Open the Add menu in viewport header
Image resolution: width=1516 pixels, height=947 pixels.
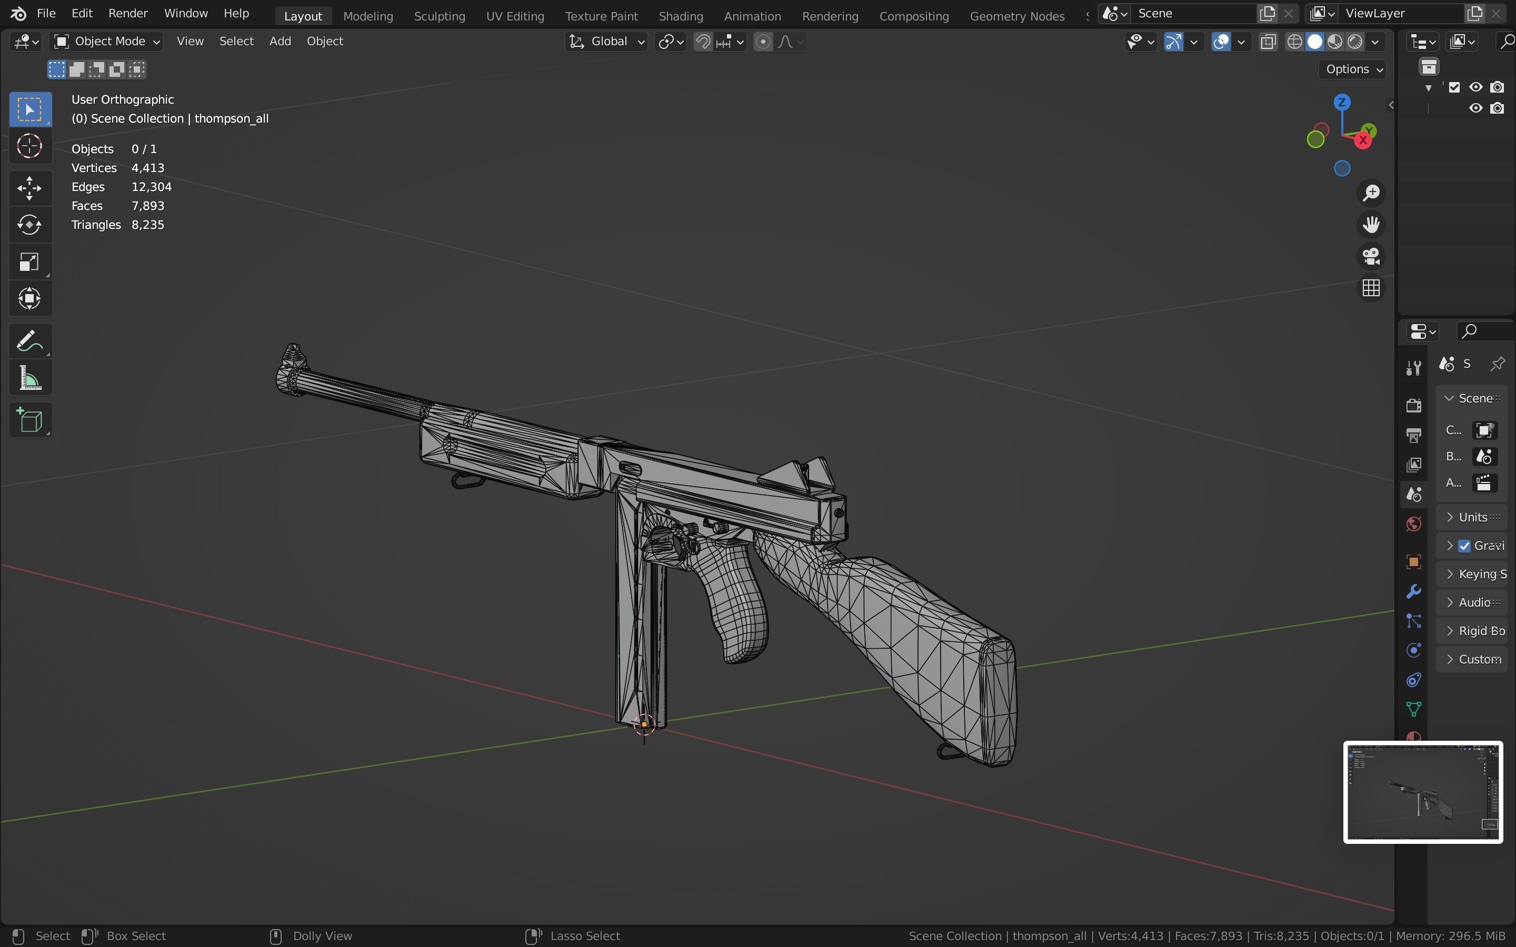[280, 42]
